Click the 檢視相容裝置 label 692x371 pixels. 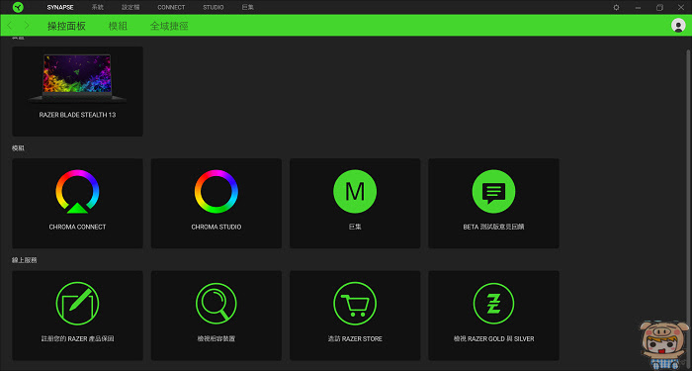tap(216, 339)
